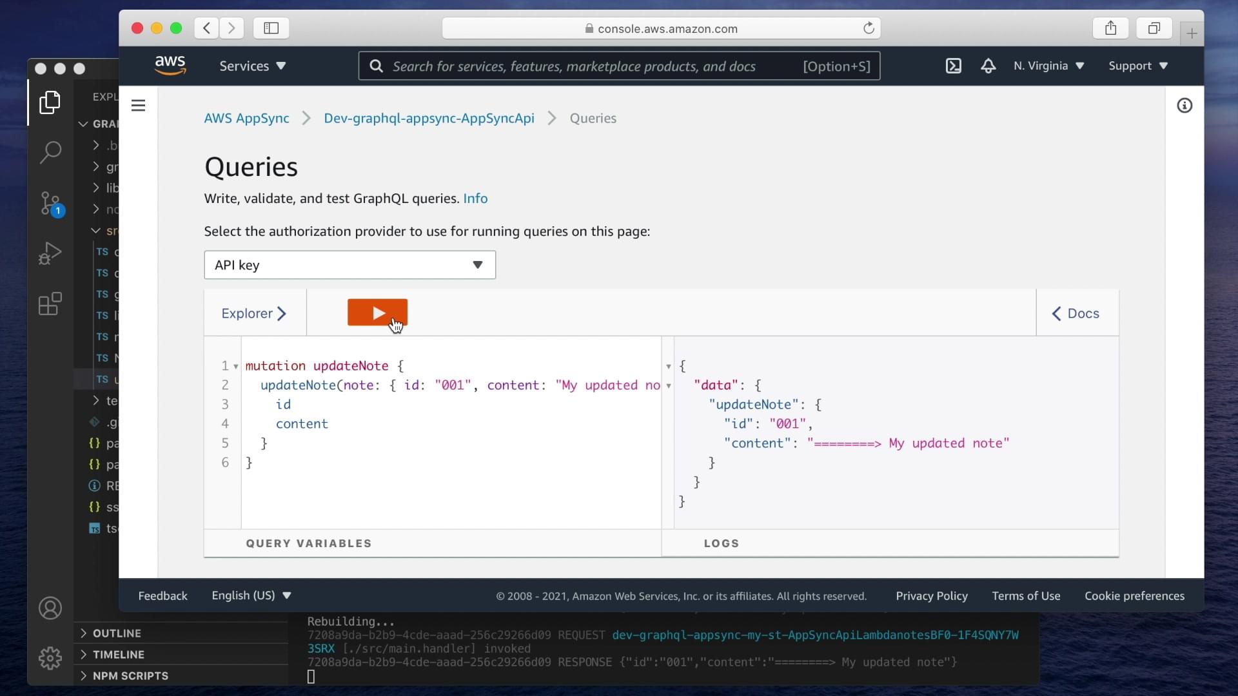1238x696 pixels.
Task: Collapse the mutation fold arrow on line 1
Action: tap(236, 367)
